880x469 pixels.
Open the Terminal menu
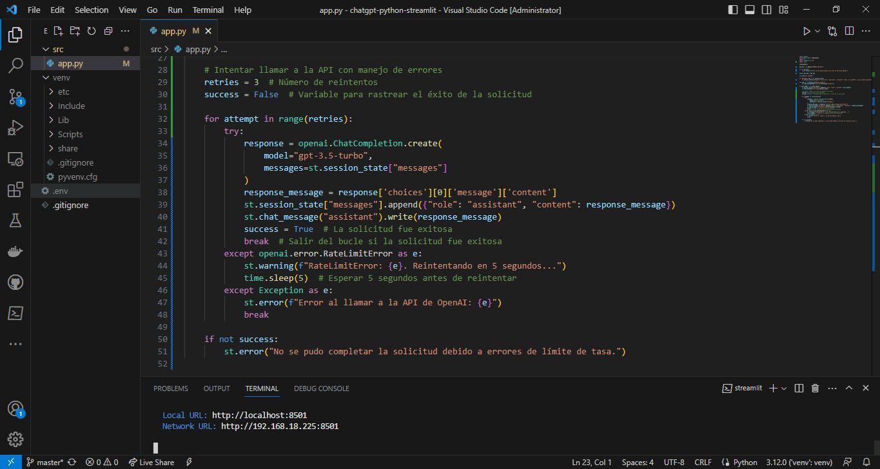pyautogui.click(x=208, y=9)
